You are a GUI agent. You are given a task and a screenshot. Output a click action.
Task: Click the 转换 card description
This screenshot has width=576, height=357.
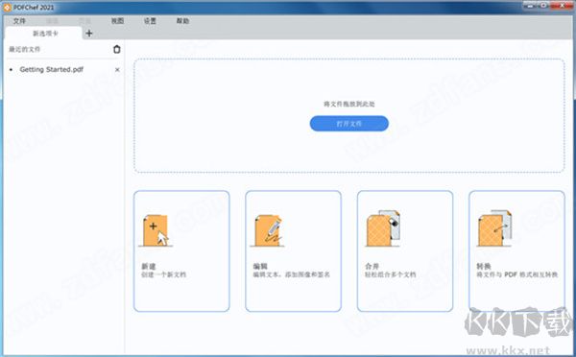tap(516, 274)
